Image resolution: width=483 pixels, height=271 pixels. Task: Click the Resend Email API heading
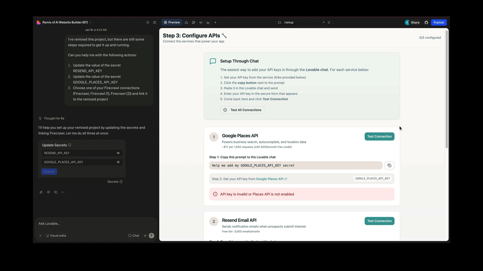pyautogui.click(x=239, y=220)
